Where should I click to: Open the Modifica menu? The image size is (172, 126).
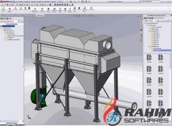[x=21, y=2]
